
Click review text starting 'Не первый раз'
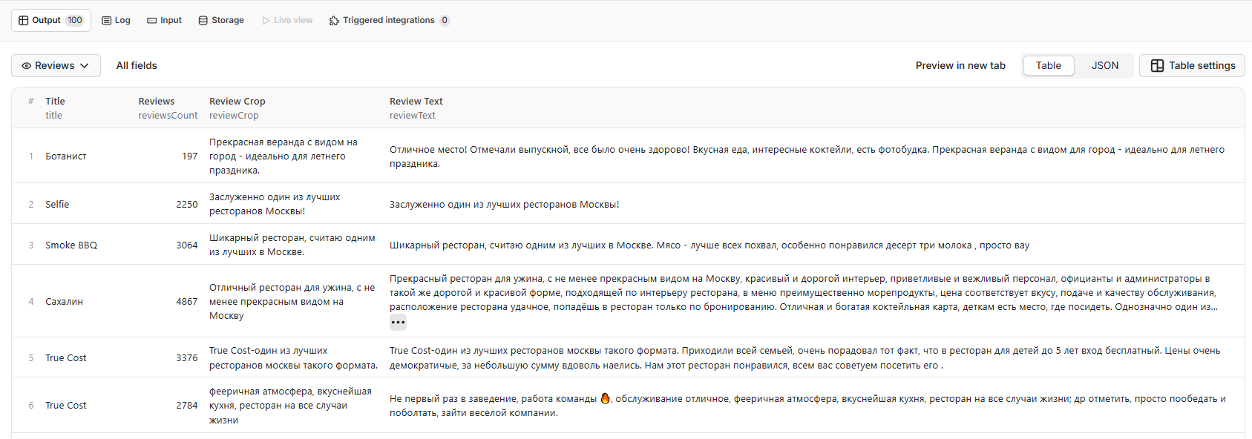807,405
